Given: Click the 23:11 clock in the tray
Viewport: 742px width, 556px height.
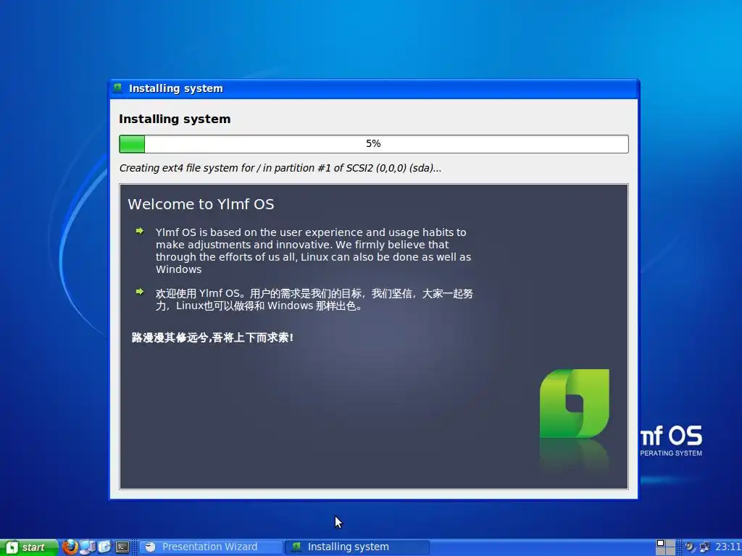Looking at the screenshot, I should [x=728, y=547].
